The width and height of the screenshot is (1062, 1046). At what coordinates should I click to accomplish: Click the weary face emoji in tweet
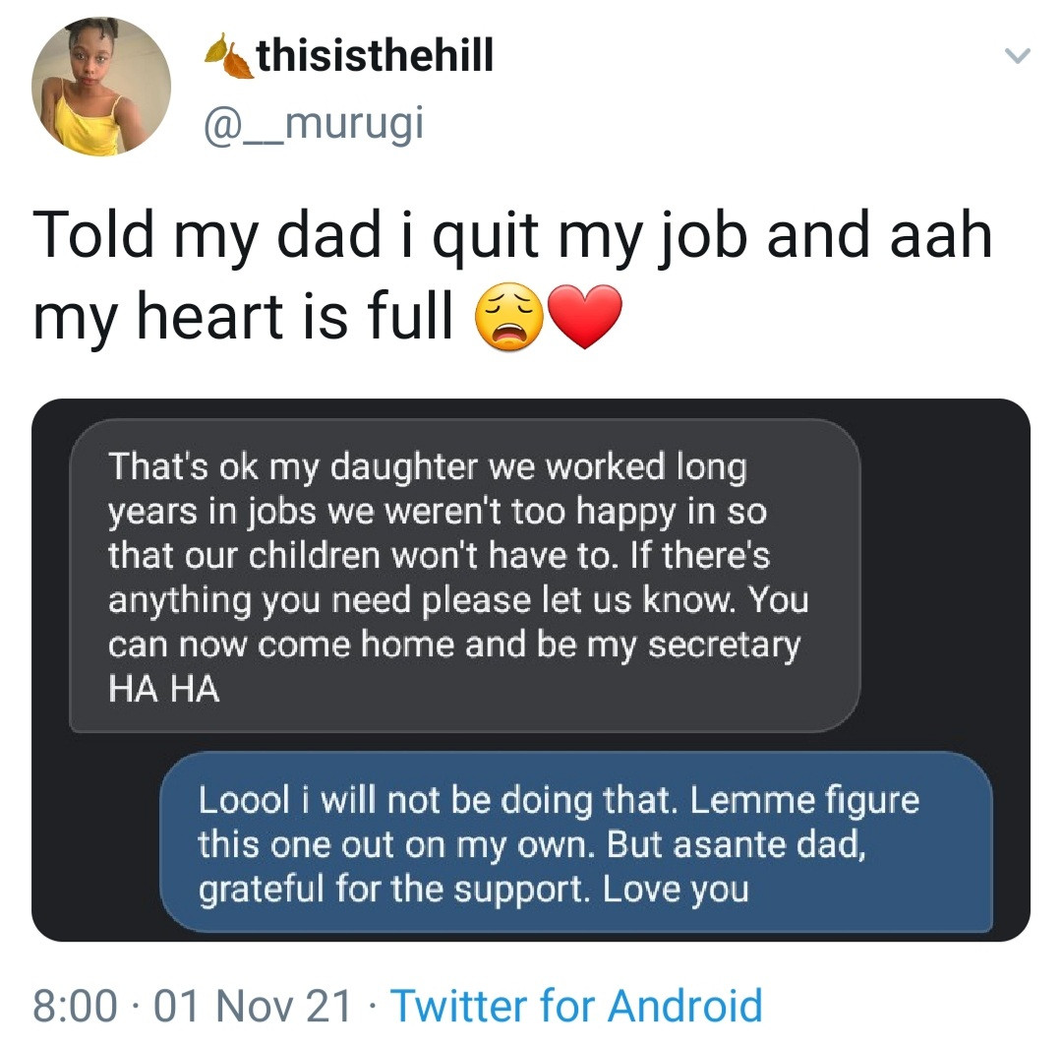pos(508,318)
